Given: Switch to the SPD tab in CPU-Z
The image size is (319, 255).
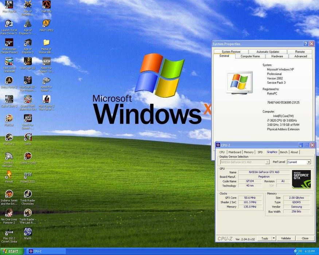Looking at the screenshot, I should [260, 152].
